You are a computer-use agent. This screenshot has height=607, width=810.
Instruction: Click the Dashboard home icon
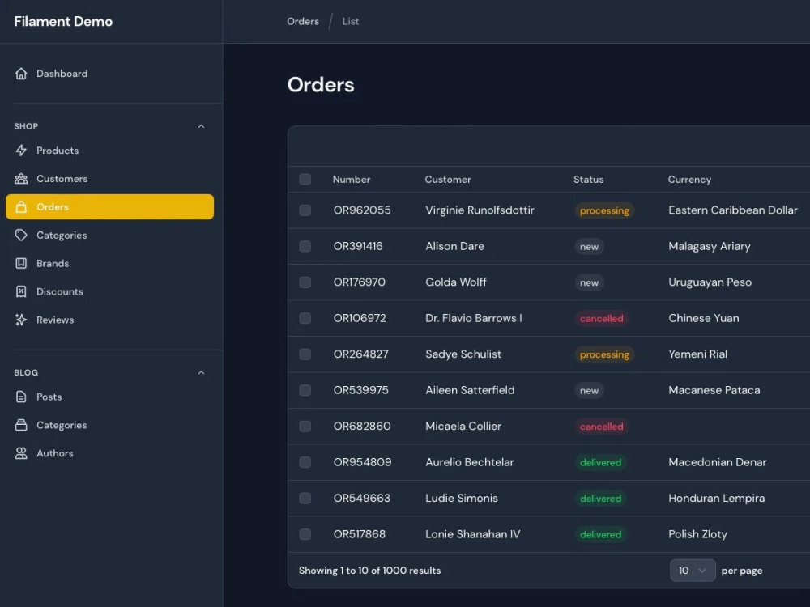pos(21,74)
